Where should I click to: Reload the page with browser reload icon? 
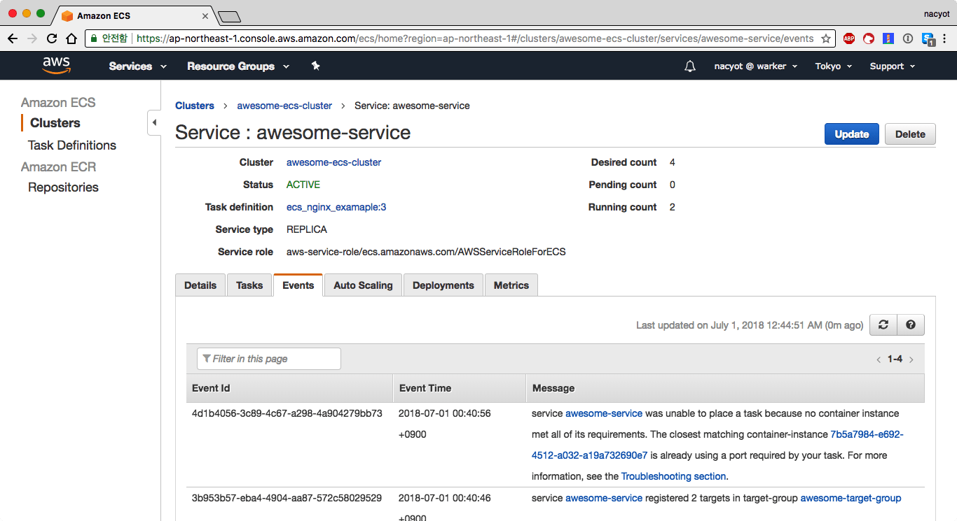tap(52, 38)
